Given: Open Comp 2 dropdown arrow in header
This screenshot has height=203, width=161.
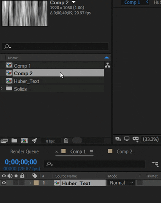Looking at the screenshot, I should point(74,2).
